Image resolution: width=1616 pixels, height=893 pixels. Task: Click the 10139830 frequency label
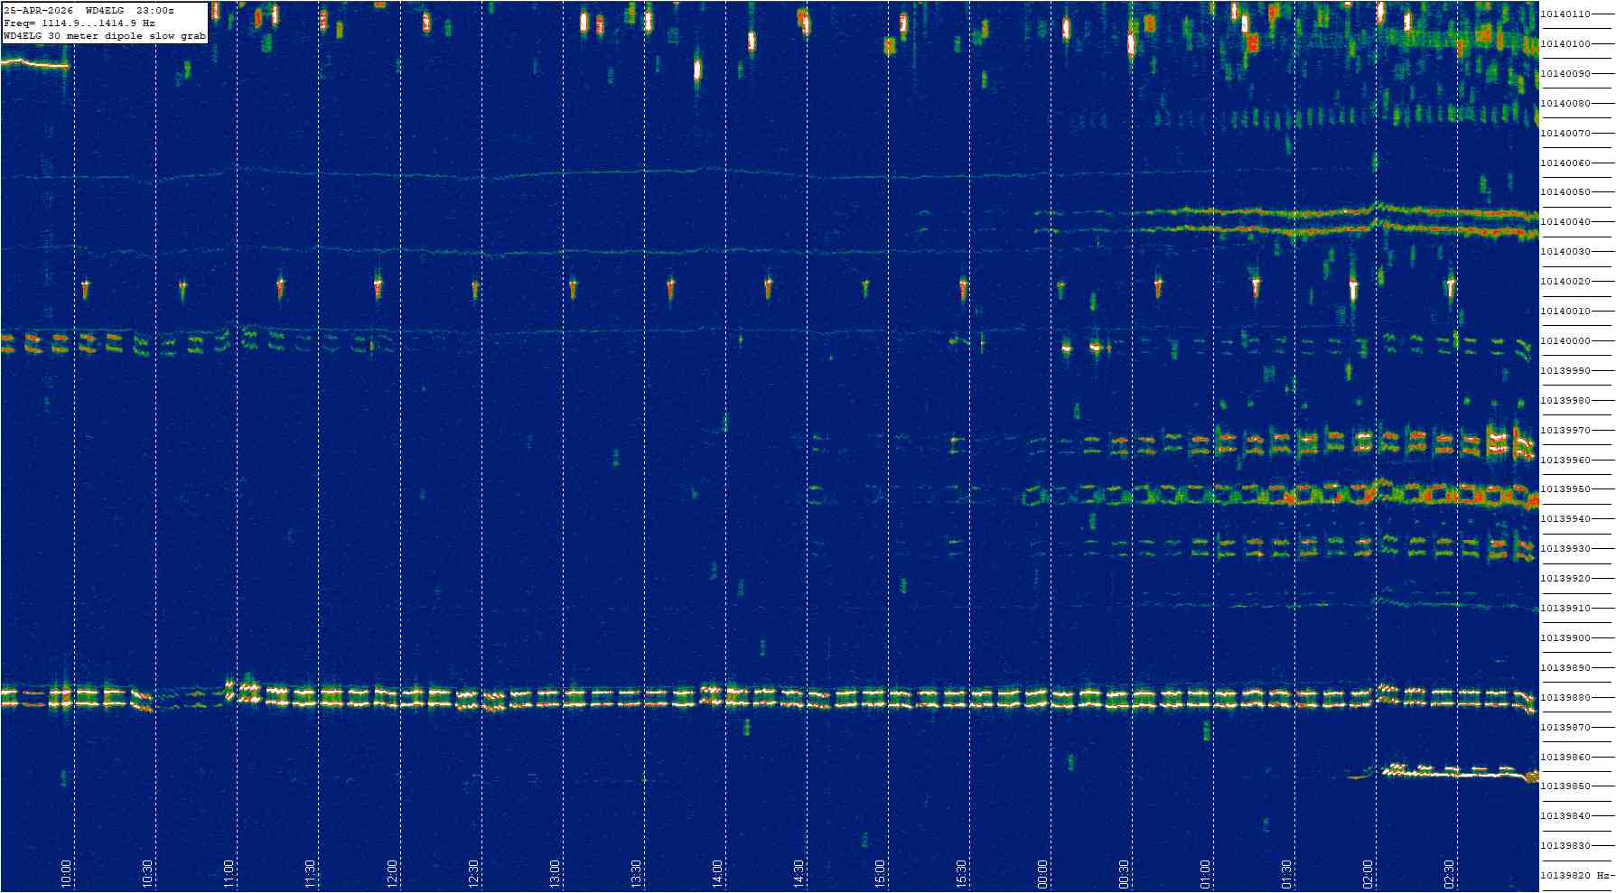tap(1565, 846)
